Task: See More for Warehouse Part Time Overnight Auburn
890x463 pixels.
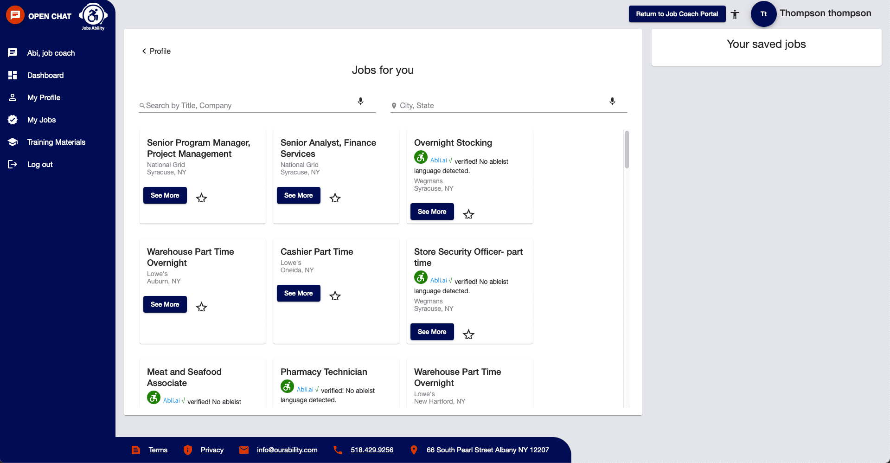Action: [x=165, y=304]
